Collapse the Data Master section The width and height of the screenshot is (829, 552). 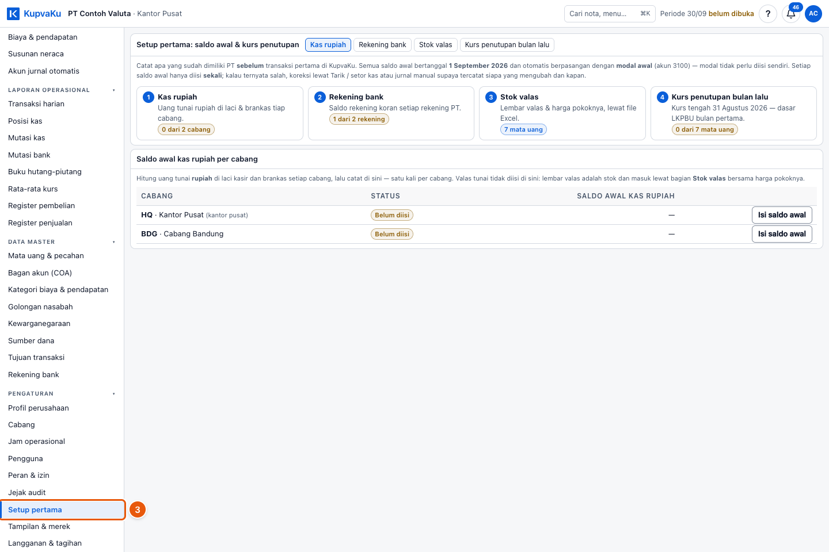[x=62, y=242]
